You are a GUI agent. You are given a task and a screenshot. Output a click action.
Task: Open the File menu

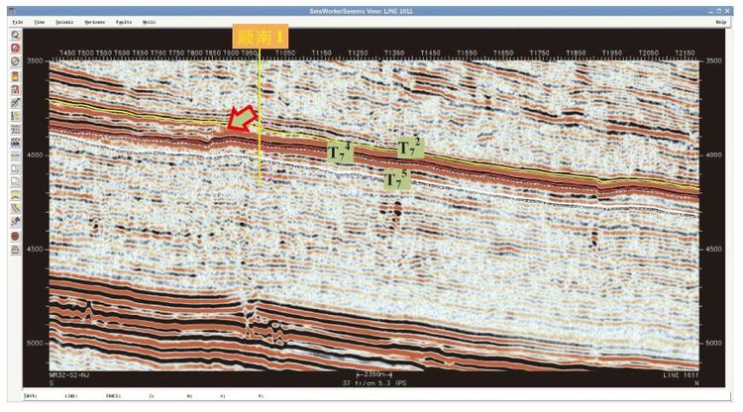point(16,21)
